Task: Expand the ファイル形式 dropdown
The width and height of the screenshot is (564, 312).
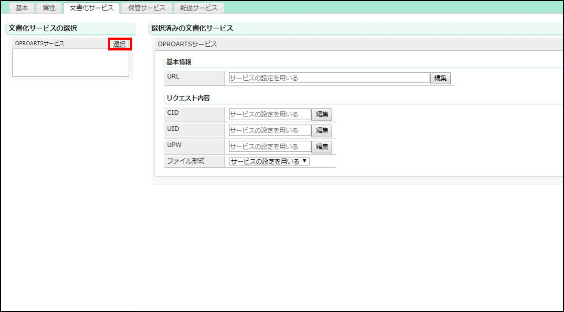Action: [x=269, y=161]
